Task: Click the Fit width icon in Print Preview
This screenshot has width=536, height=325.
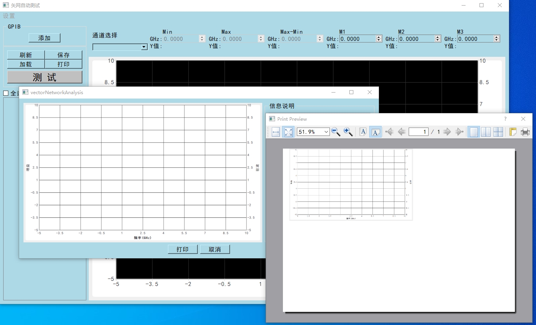Action: click(x=276, y=132)
